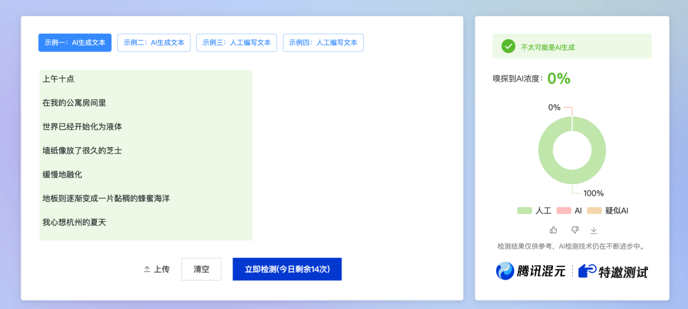Click the line 墙纸像放了很久的芝士
Screen dimensions: 688x309
[x=82, y=150]
